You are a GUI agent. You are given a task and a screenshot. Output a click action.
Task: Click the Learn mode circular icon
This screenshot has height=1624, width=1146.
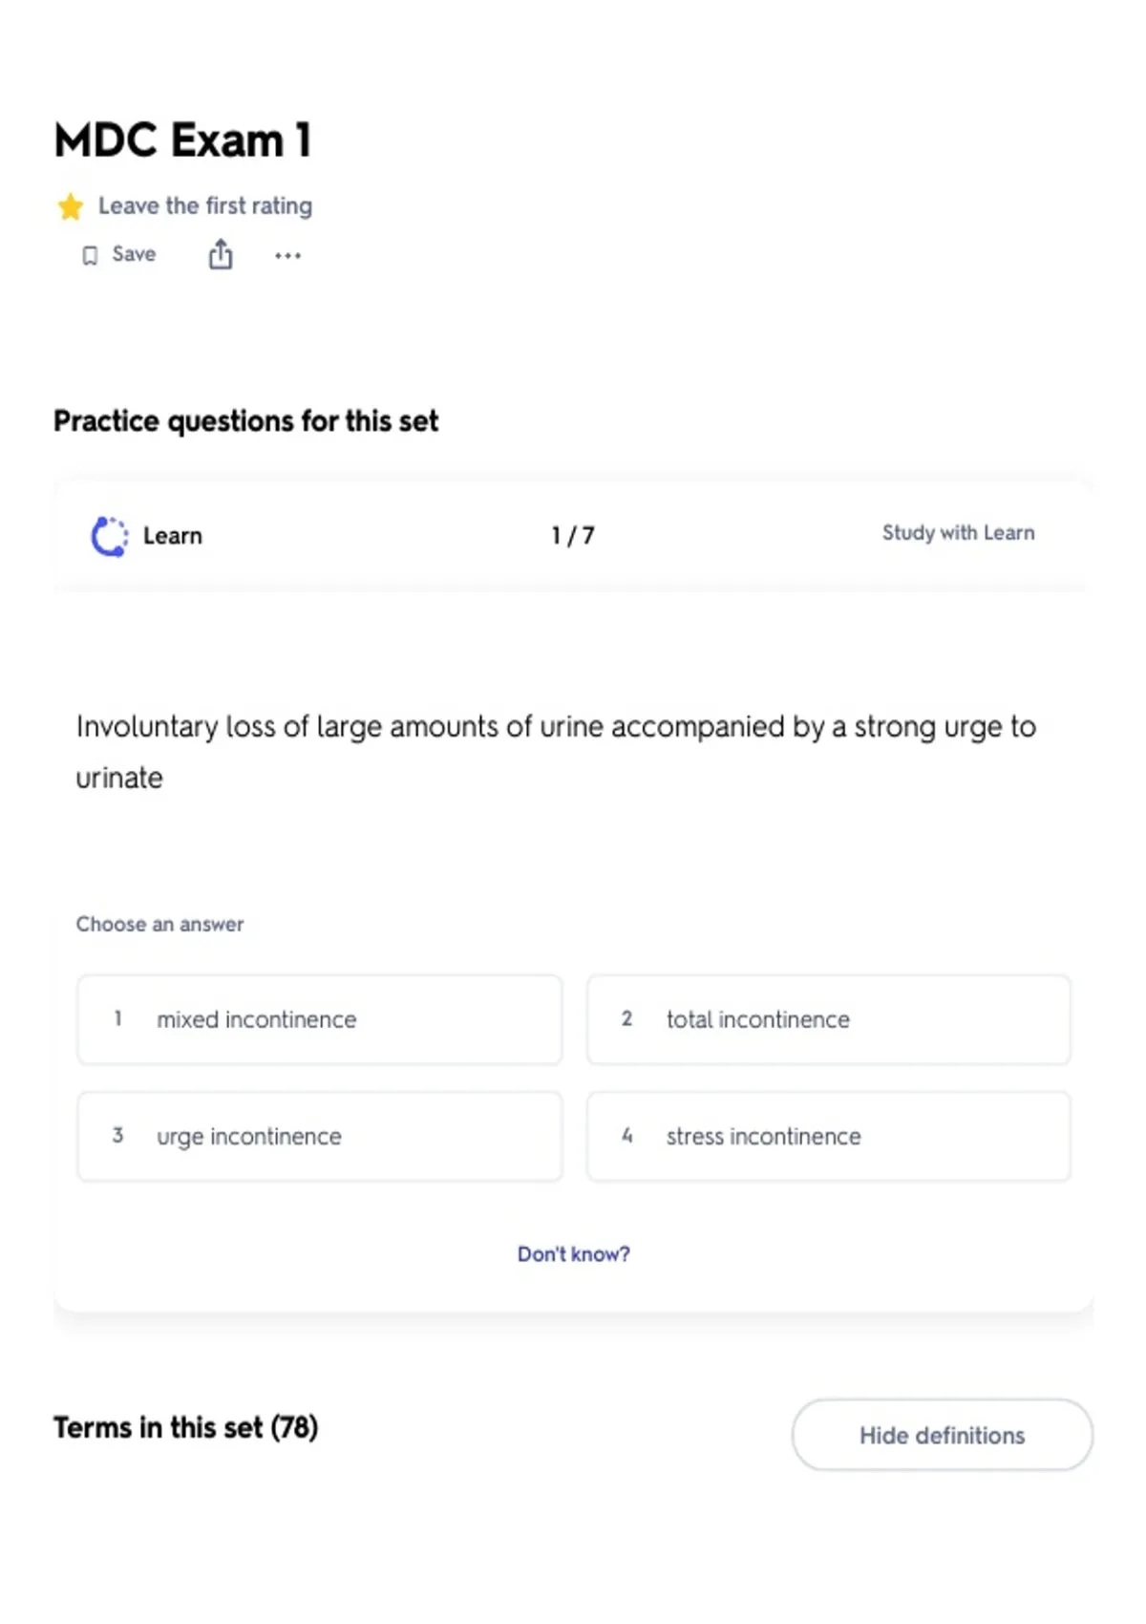pyautogui.click(x=109, y=536)
